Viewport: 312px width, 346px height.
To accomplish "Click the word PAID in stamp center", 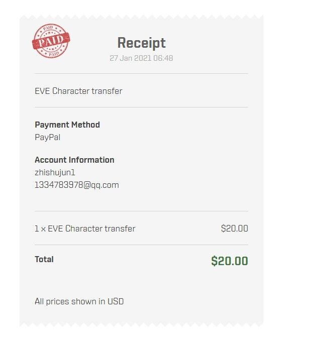I will tap(51, 41).
